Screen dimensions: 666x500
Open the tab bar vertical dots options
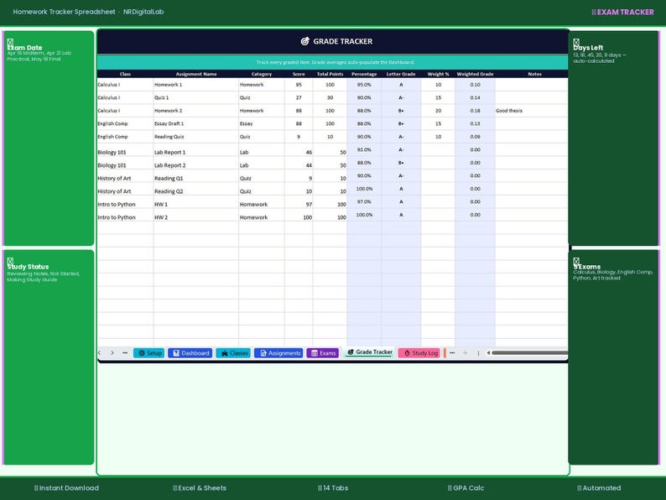[478, 353]
